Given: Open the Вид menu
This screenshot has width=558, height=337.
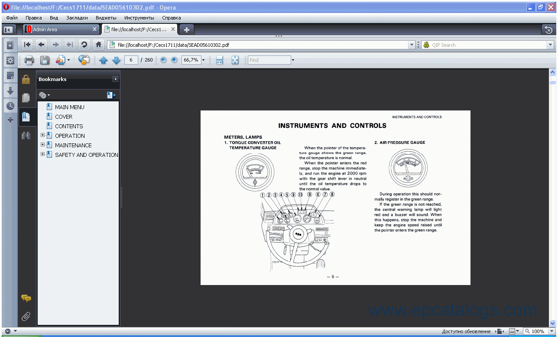Looking at the screenshot, I should (54, 18).
